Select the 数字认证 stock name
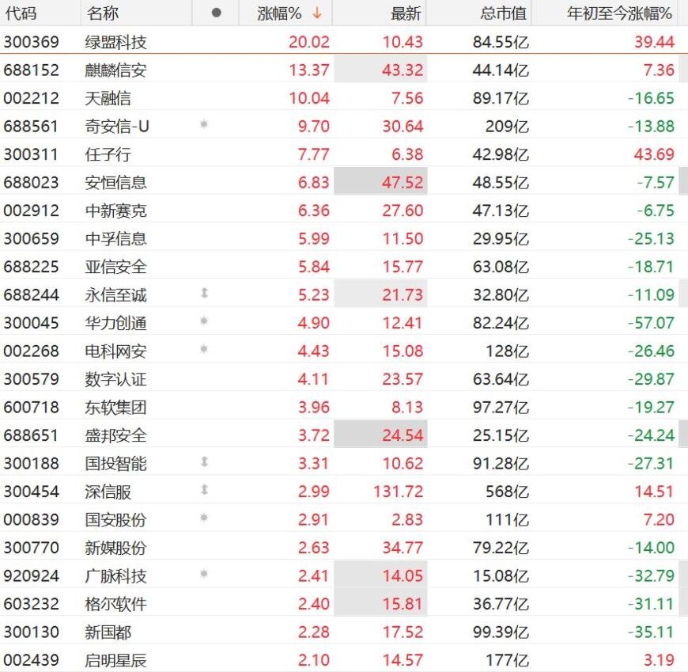This screenshot has height=672, width=688. pos(115,379)
